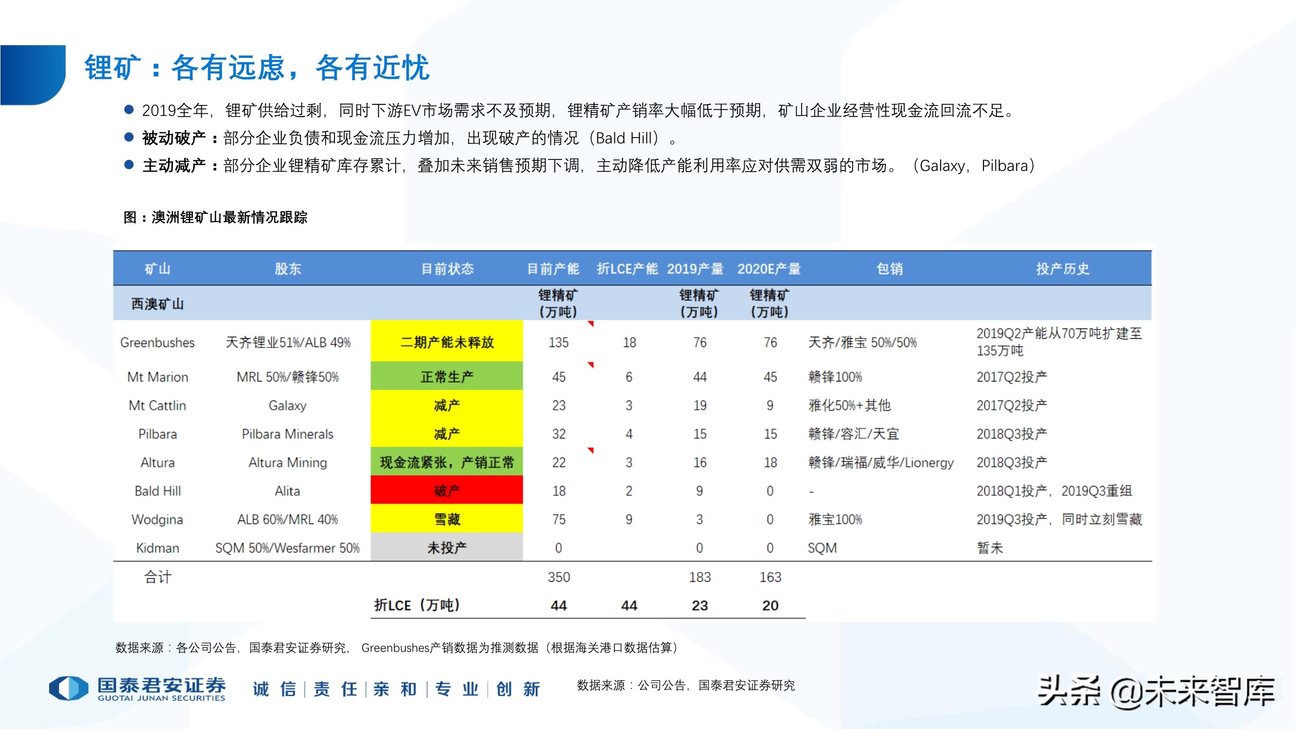The height and width of the screenshot is (729, 1296).
Task: Click the yellow 雪藏 status cell for Wodgina
Action: tap(447, 518)
